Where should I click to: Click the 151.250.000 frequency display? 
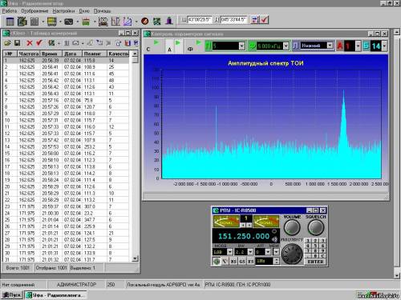(x=244, y=236)
